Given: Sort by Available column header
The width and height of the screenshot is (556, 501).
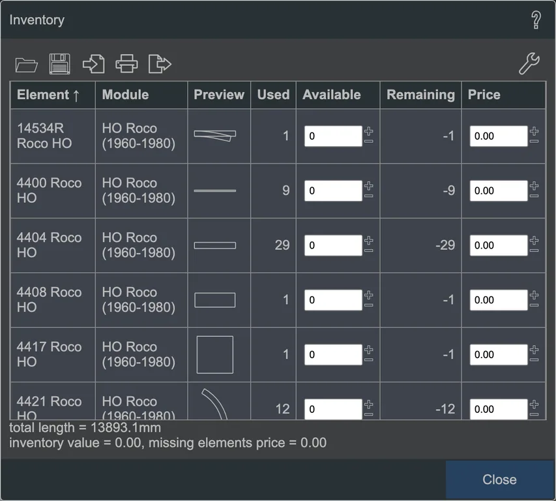Looking at the screenshot, I should coord(338,95).
